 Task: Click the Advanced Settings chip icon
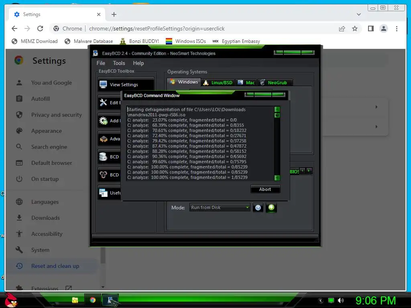[103, 138]
